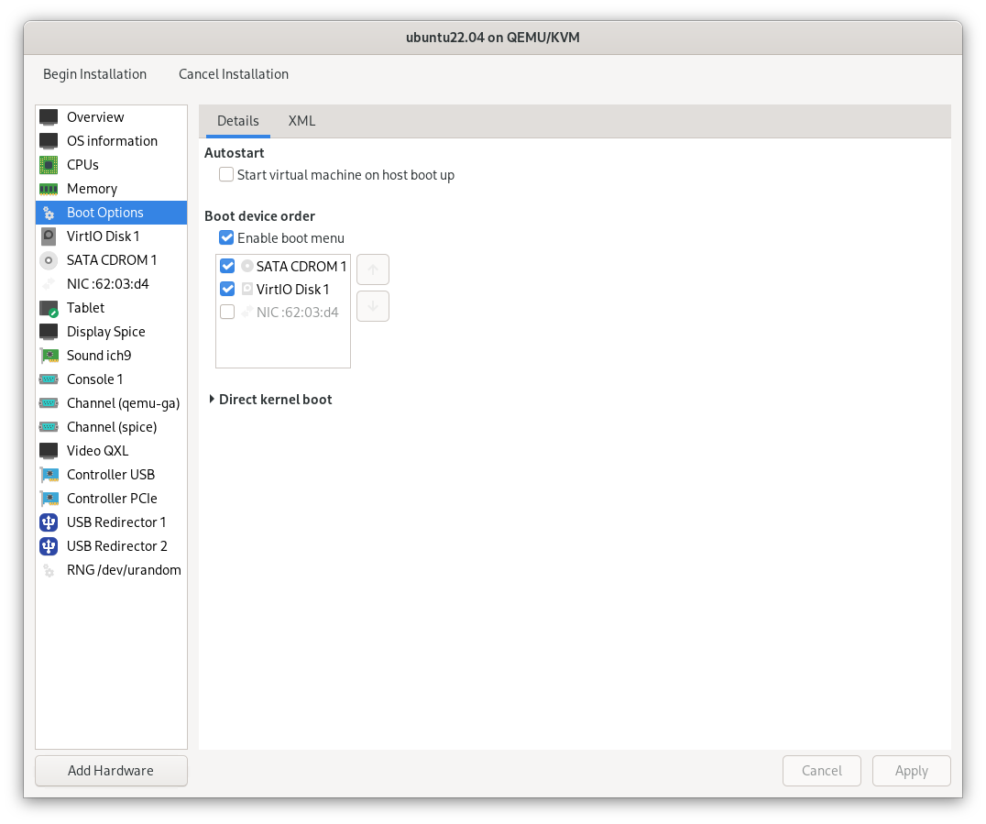Click the OS information icon
This screenshot has height=824, width=986.
coord(49,141)
